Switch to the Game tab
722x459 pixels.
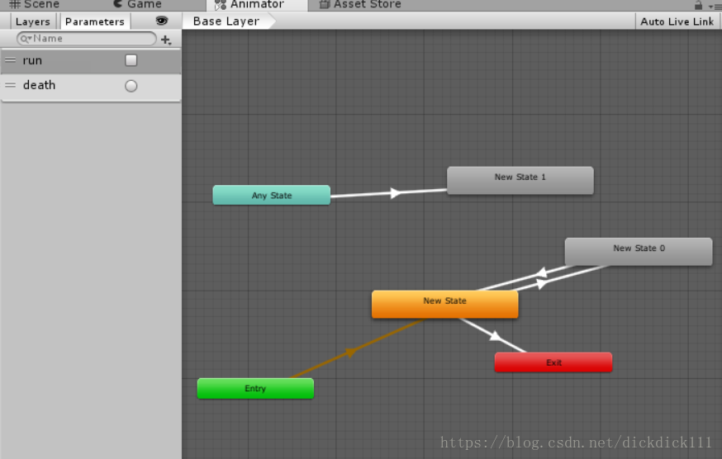137,5
